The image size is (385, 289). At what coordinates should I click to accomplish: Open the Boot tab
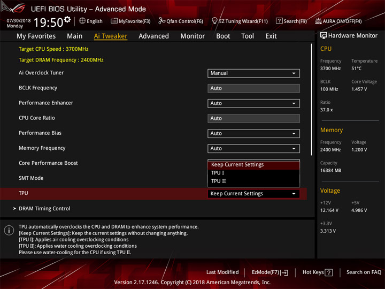tap(223, 36)
